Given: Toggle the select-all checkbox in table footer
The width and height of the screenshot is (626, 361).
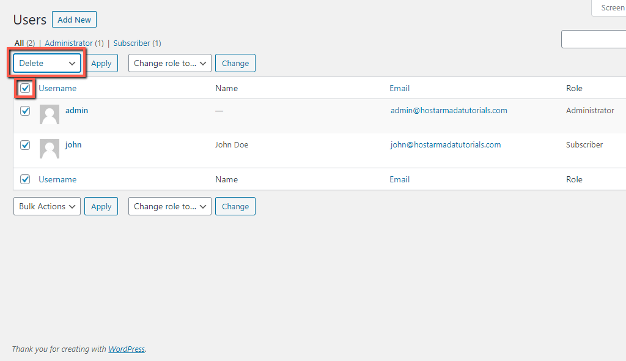Looking at the screenshot, I should pyautogui.click(x=25, y=179).
